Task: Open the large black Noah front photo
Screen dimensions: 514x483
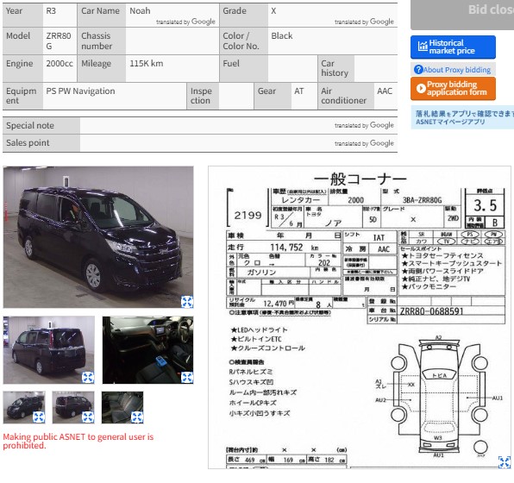Action: coord(98,237)
